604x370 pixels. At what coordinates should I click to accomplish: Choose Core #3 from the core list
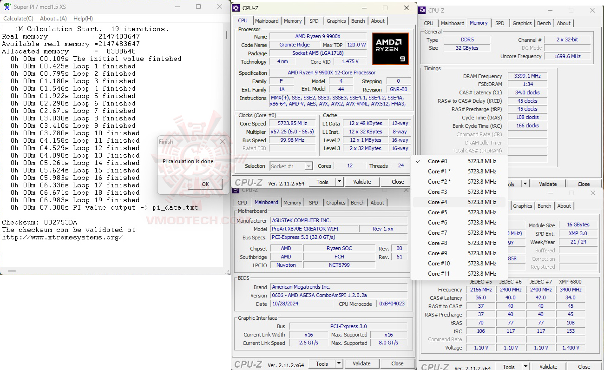(458, 192)
